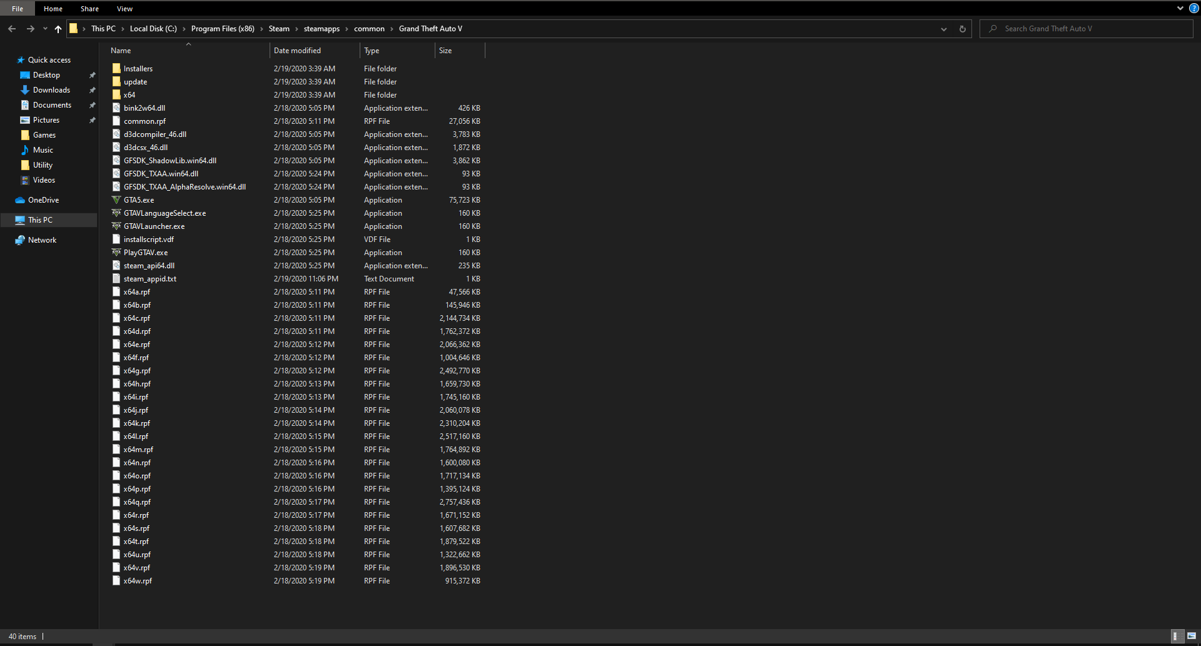This screenshot has width=1201, height=646.
Task: Click the folder icon in address bar
Action: 74,29
